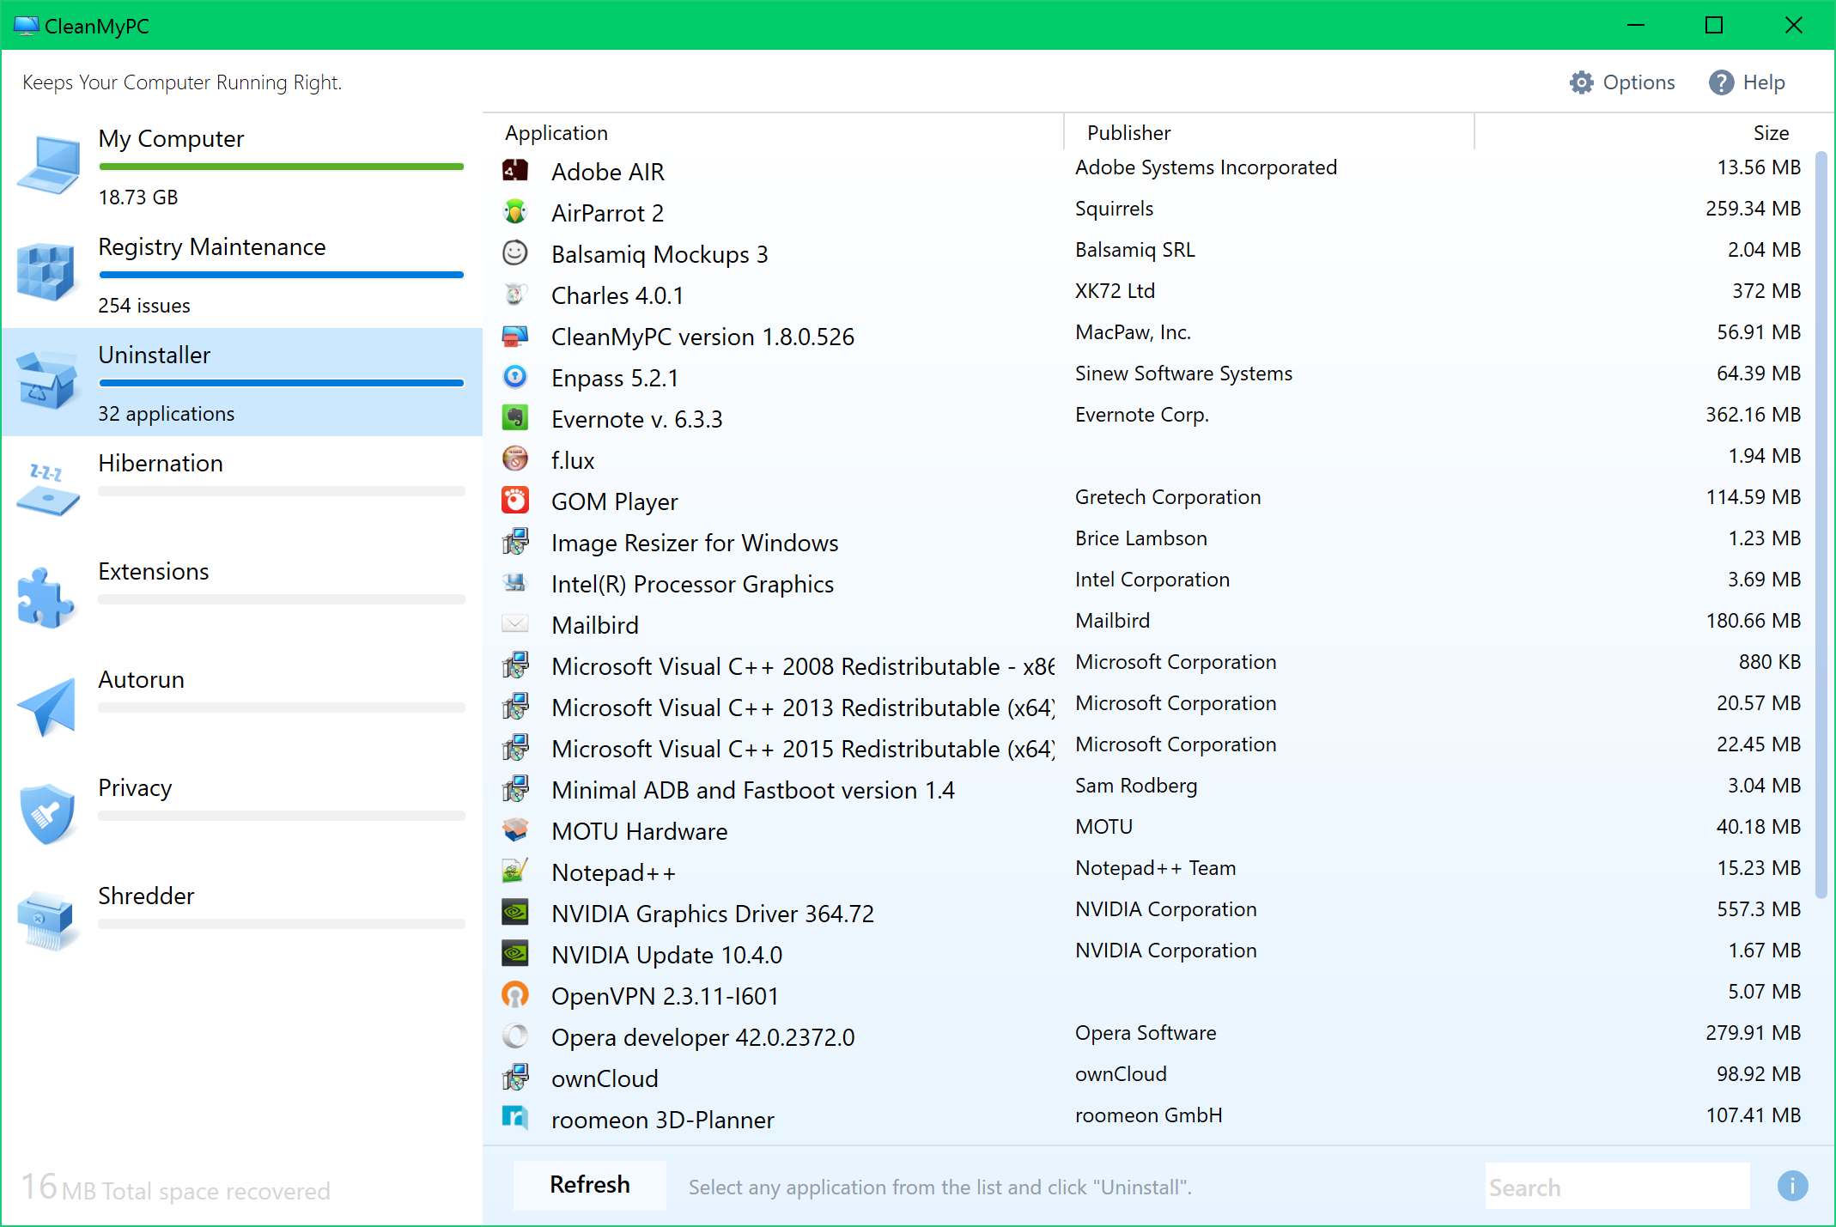The width and height of the screenshot is (1836, 1227).
Task: Select the AirParrot 2 parrot icon
Action: (x=515, y=212)
